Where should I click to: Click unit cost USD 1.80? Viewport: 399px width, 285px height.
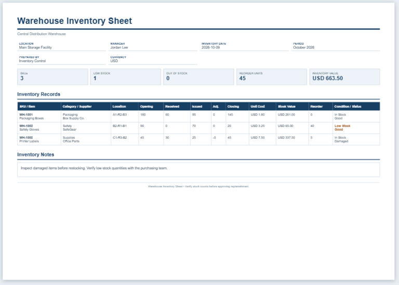pos(258,114)
